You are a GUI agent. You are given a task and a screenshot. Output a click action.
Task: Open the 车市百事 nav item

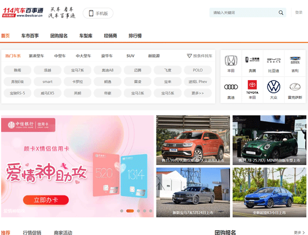pyautogui.click(x=30, y=35)
